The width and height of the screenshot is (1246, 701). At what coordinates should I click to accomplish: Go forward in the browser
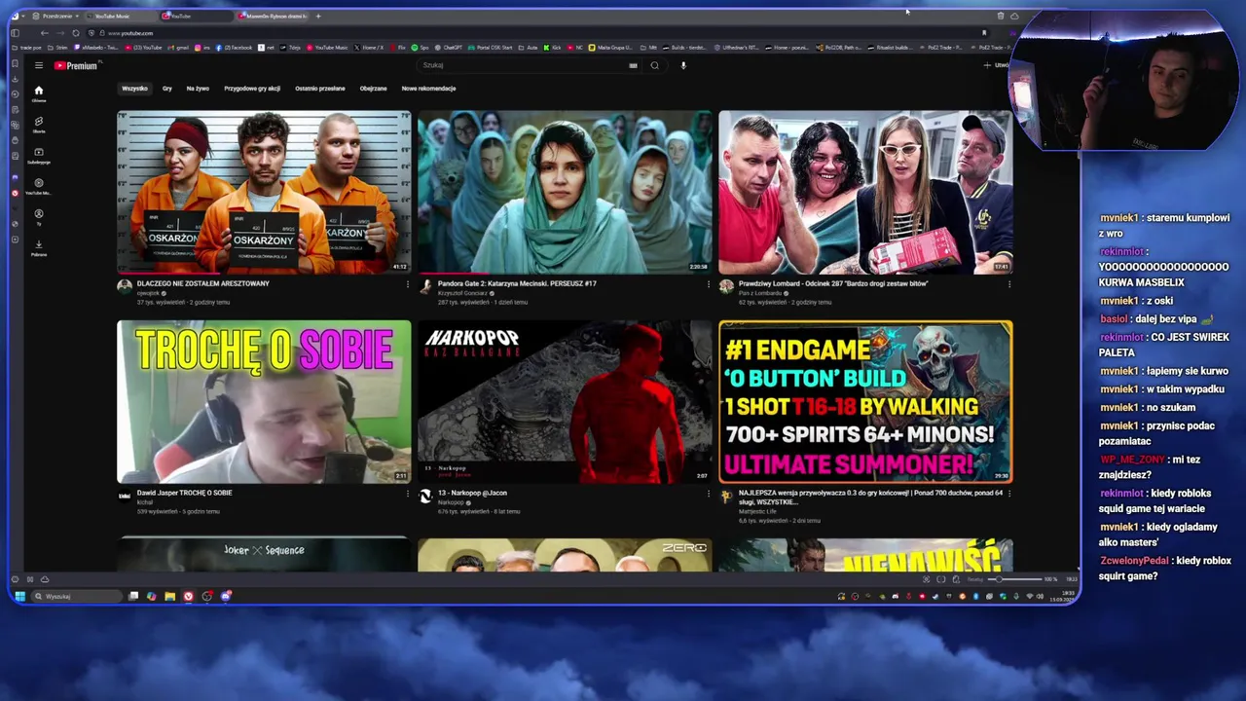60,33
